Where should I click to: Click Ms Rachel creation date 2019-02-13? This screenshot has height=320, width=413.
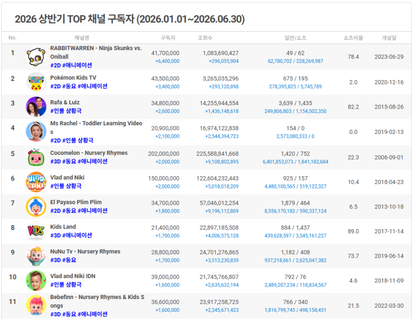tap(389, 132)
